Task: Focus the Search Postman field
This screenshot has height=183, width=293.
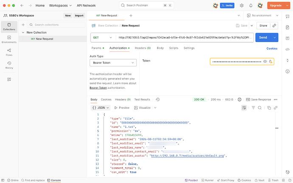Action: tap(146, 6)
